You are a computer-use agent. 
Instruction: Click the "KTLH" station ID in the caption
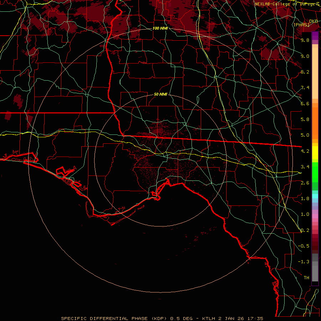click(x=209, y=319)
